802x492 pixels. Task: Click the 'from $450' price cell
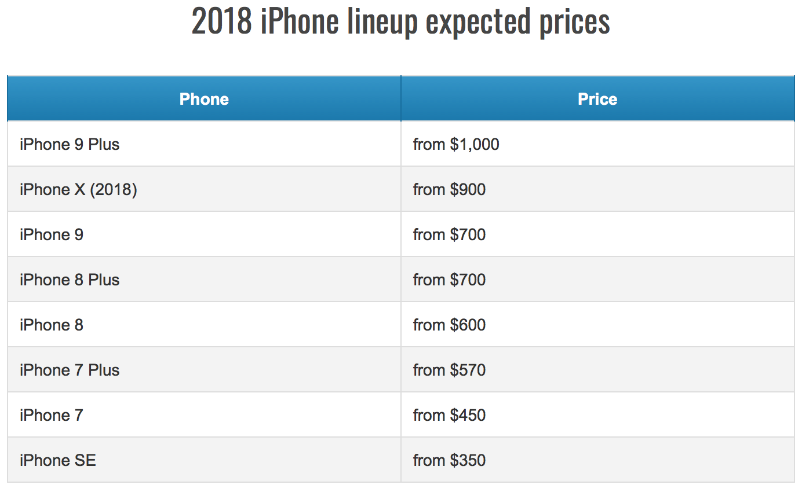pyautogui.click(x=449, y=415)
